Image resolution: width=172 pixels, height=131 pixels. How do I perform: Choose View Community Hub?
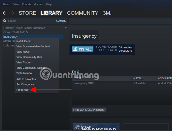pos(37,57)
